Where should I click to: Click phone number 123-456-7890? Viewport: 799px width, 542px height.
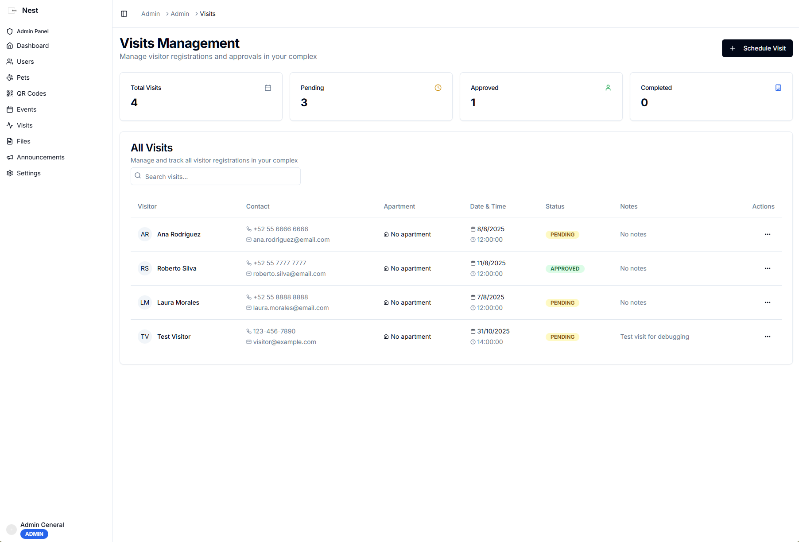(x=274, y=331)
